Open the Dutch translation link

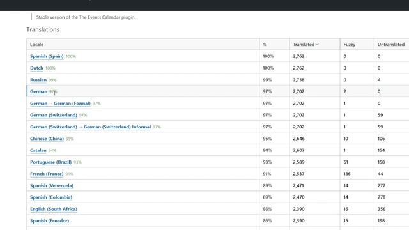36,68
